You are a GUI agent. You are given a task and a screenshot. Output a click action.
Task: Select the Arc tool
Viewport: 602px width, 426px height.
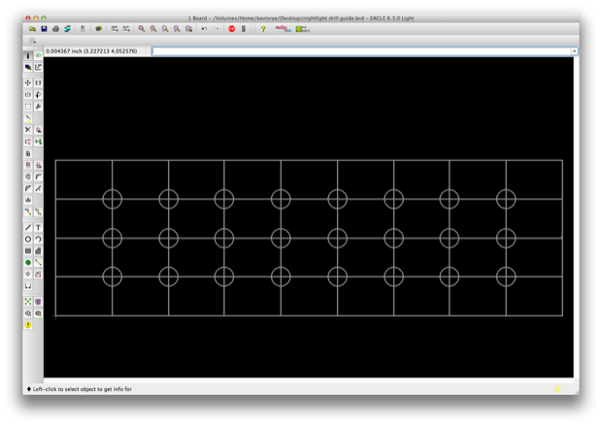click(x=38, y=239)
